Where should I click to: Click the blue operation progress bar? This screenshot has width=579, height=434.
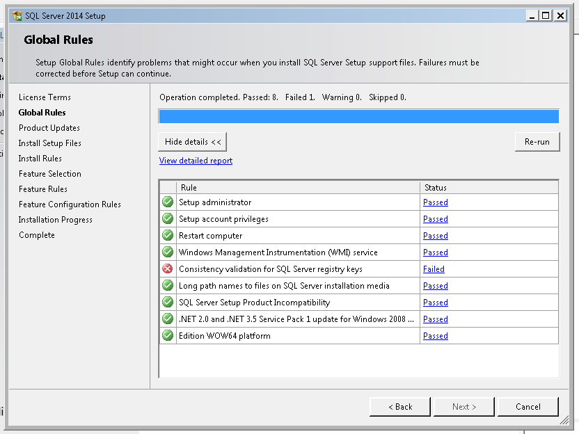coord(358,117)
